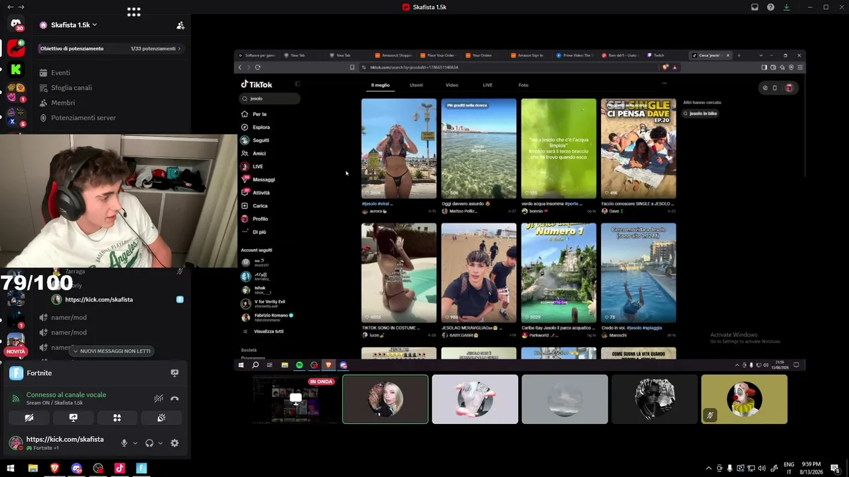Open Discord user settings gear
849x477 pixels.
pos(174,443)
